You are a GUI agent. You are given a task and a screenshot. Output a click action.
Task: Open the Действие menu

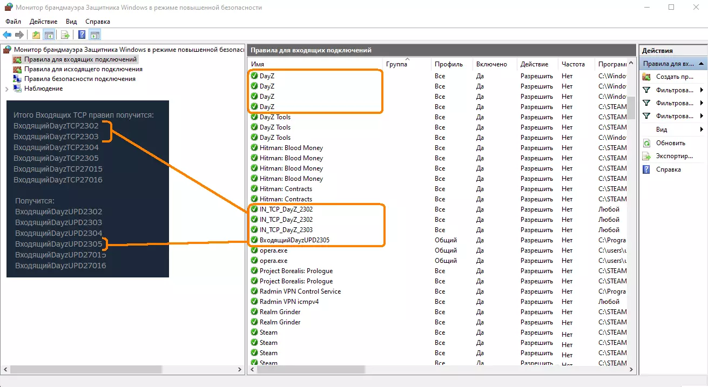(x=44, y=22)
